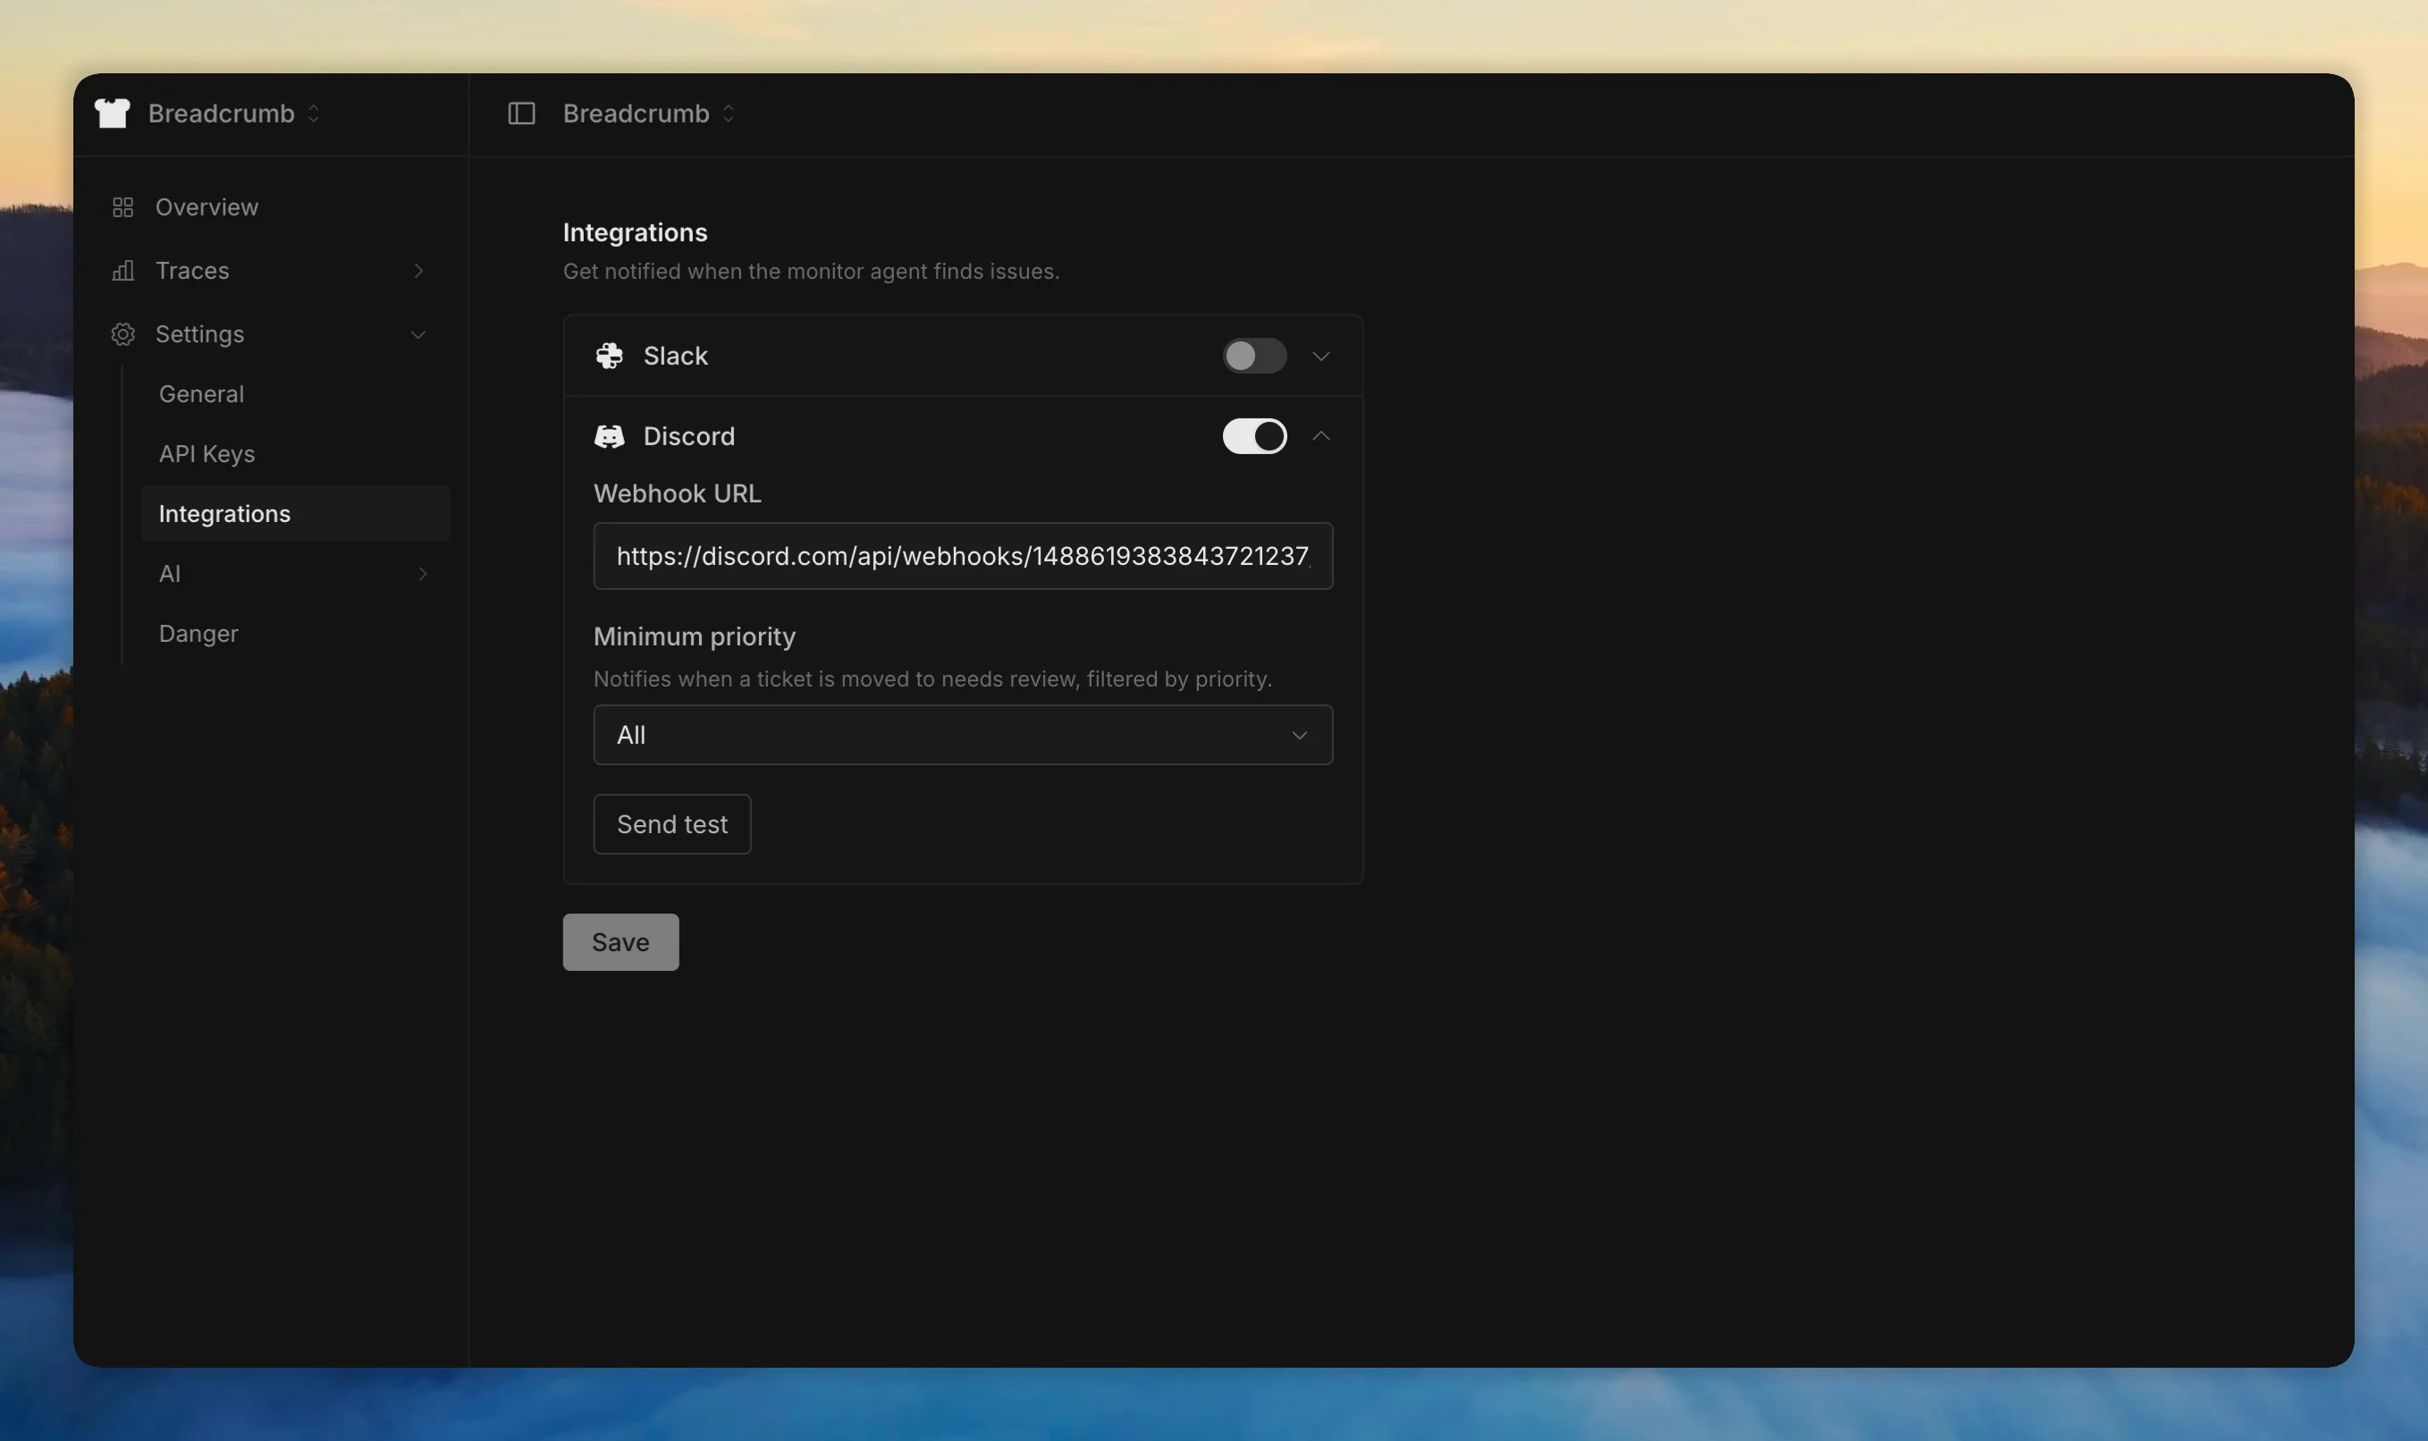Navigate to the Danger section
Viewport: 2428px width, 1441px height.
point(198,633)
